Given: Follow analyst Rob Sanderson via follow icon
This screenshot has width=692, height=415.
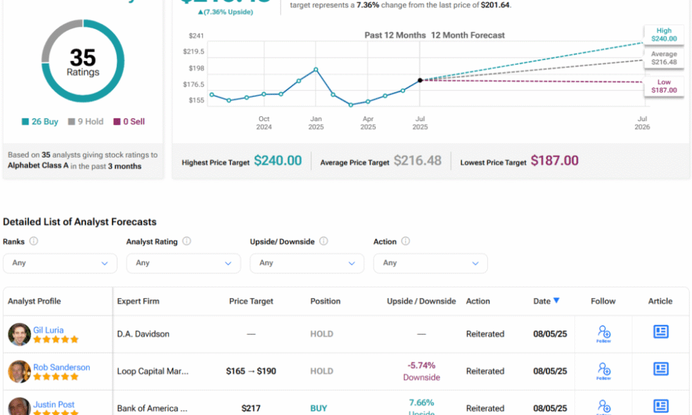Looking at the screenshot, I should click(603, 370).
